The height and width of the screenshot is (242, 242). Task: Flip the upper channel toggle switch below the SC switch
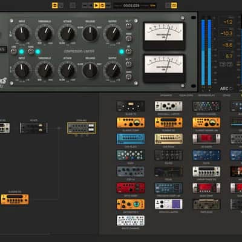129,39
